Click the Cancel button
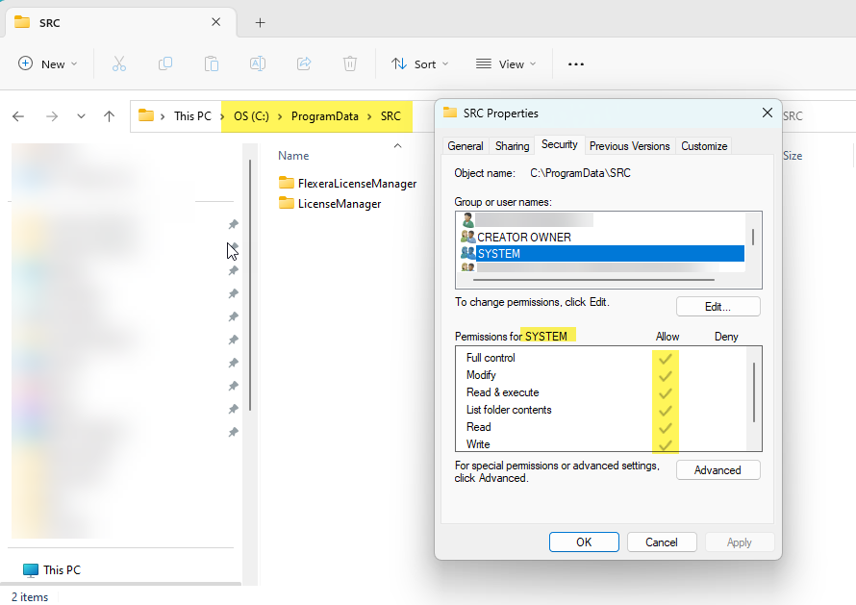 (662, 542)
